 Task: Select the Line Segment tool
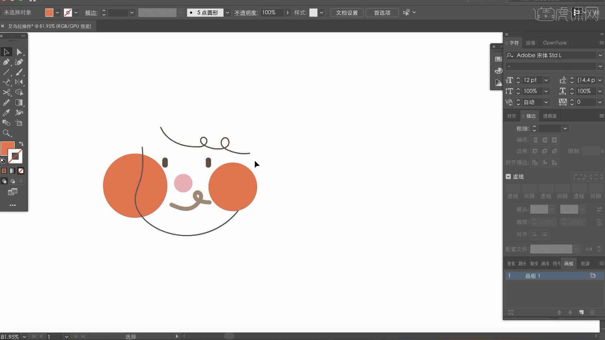6,72
